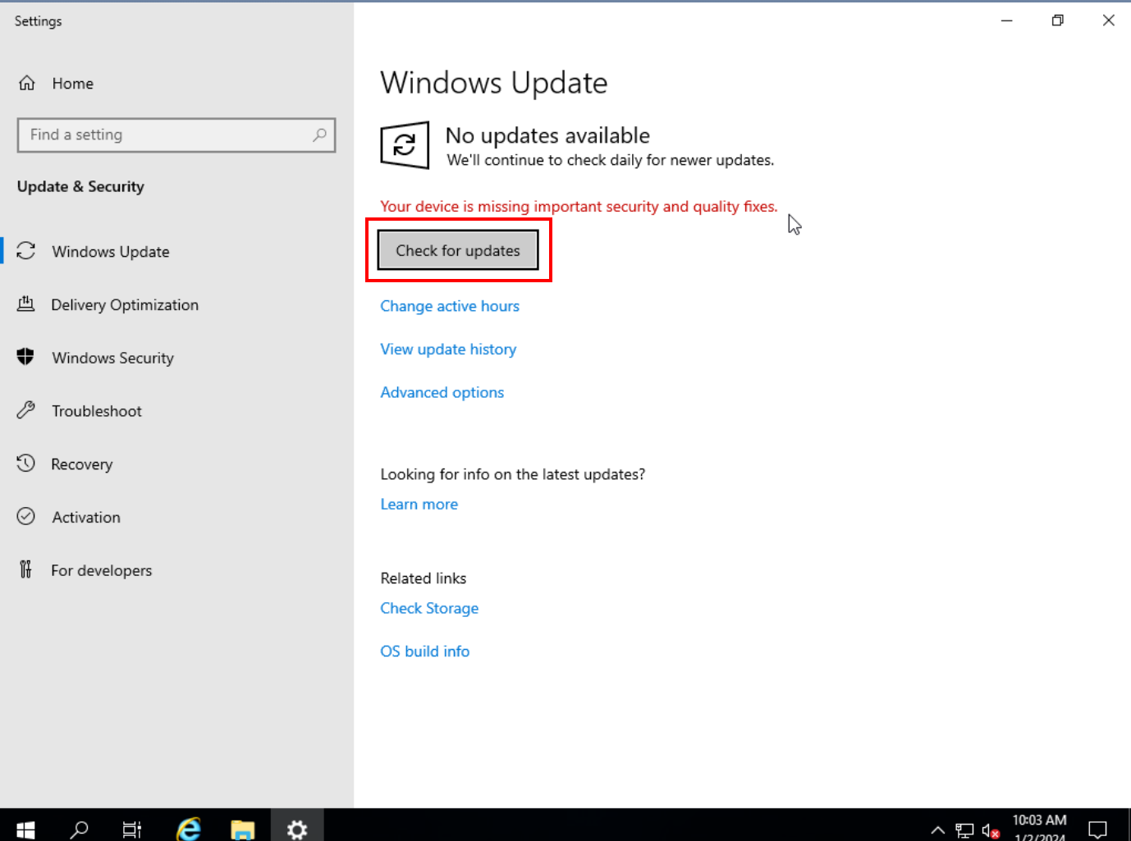
Task: Click the Windows Security shield icon
Action: click(x=26, y=357)
